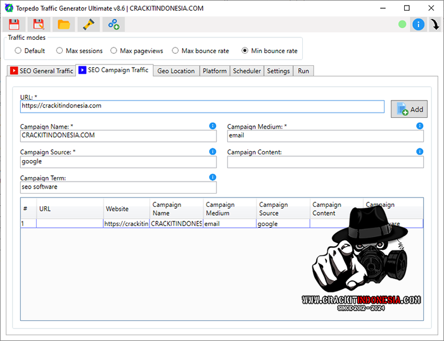Click the red Save toolbar icon

[14, 25]
